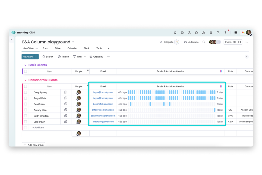Open the Person filter
Viewport: 262px width, 175px height.
pos(63,57)
